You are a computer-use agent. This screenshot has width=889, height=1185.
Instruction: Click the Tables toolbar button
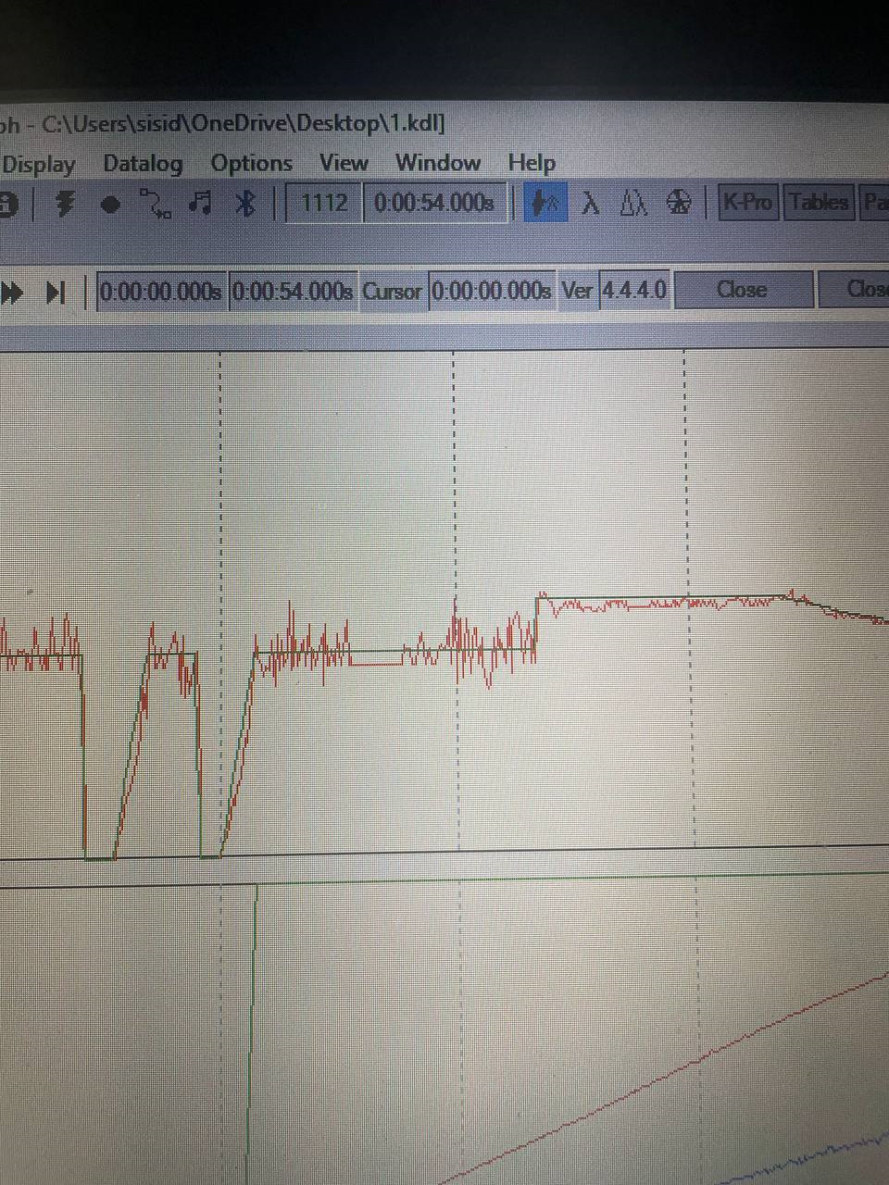819,202
